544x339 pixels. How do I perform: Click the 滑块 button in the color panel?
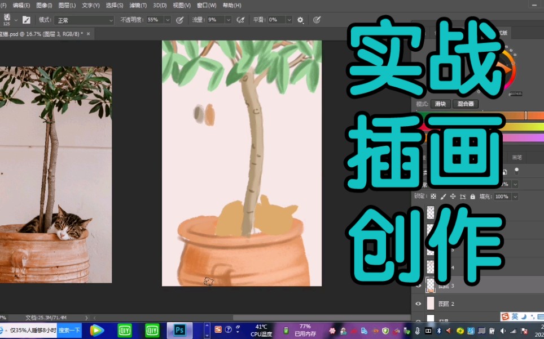(440, 104)
